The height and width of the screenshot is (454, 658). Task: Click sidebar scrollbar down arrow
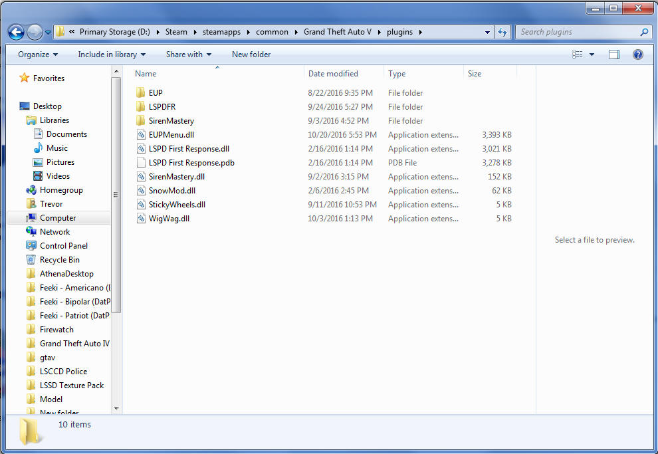click(117, 409)
